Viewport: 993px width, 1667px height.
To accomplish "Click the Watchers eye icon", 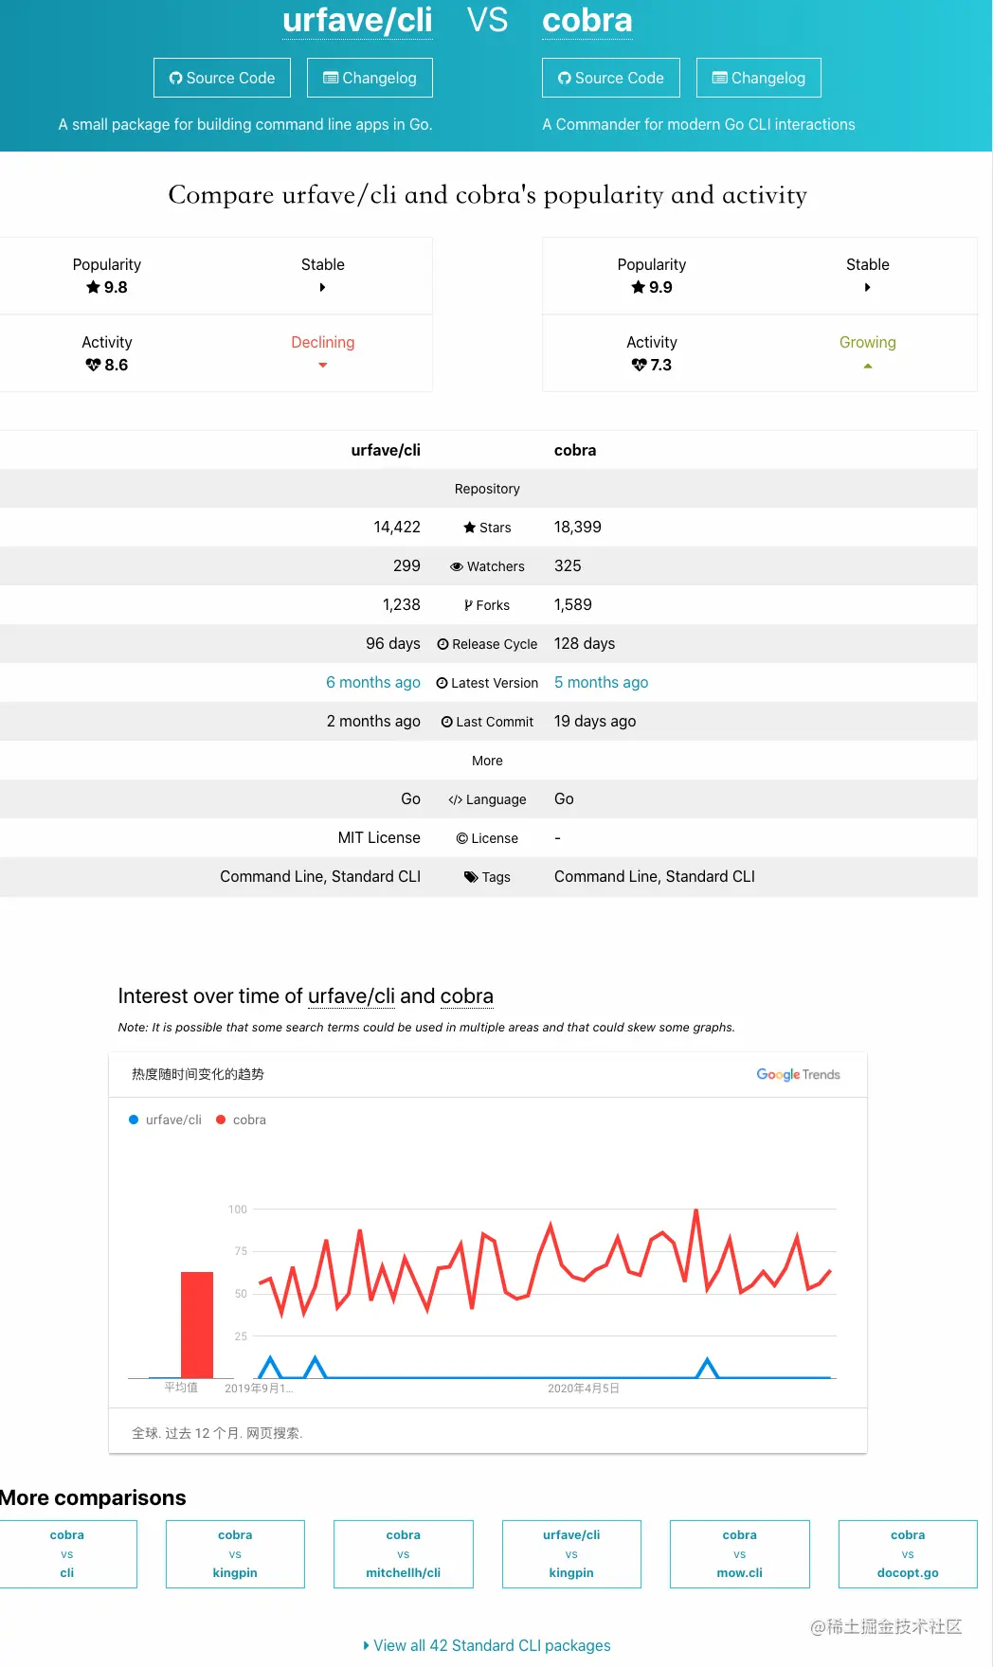I will [457, 566].
